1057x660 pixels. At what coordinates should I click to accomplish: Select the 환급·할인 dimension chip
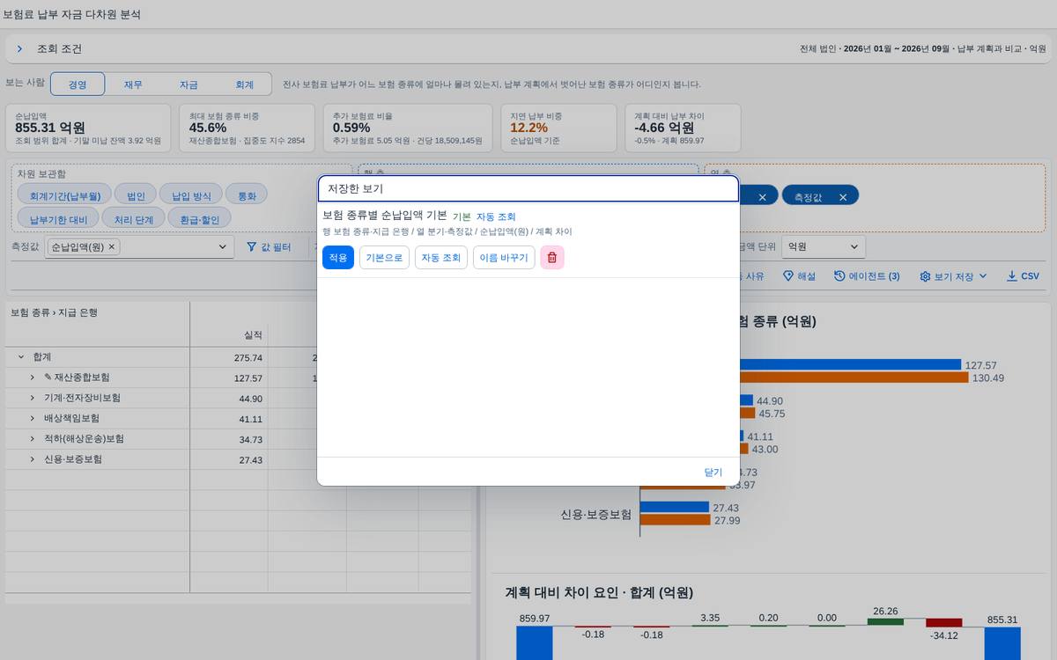click(200, 218)
